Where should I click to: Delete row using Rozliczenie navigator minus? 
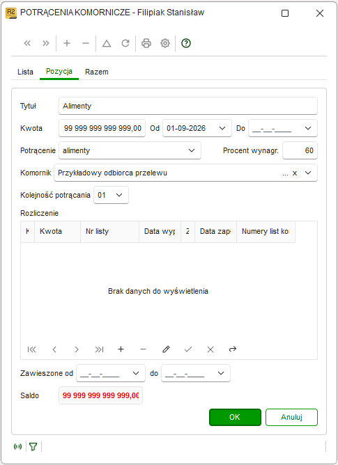[143, 349]
